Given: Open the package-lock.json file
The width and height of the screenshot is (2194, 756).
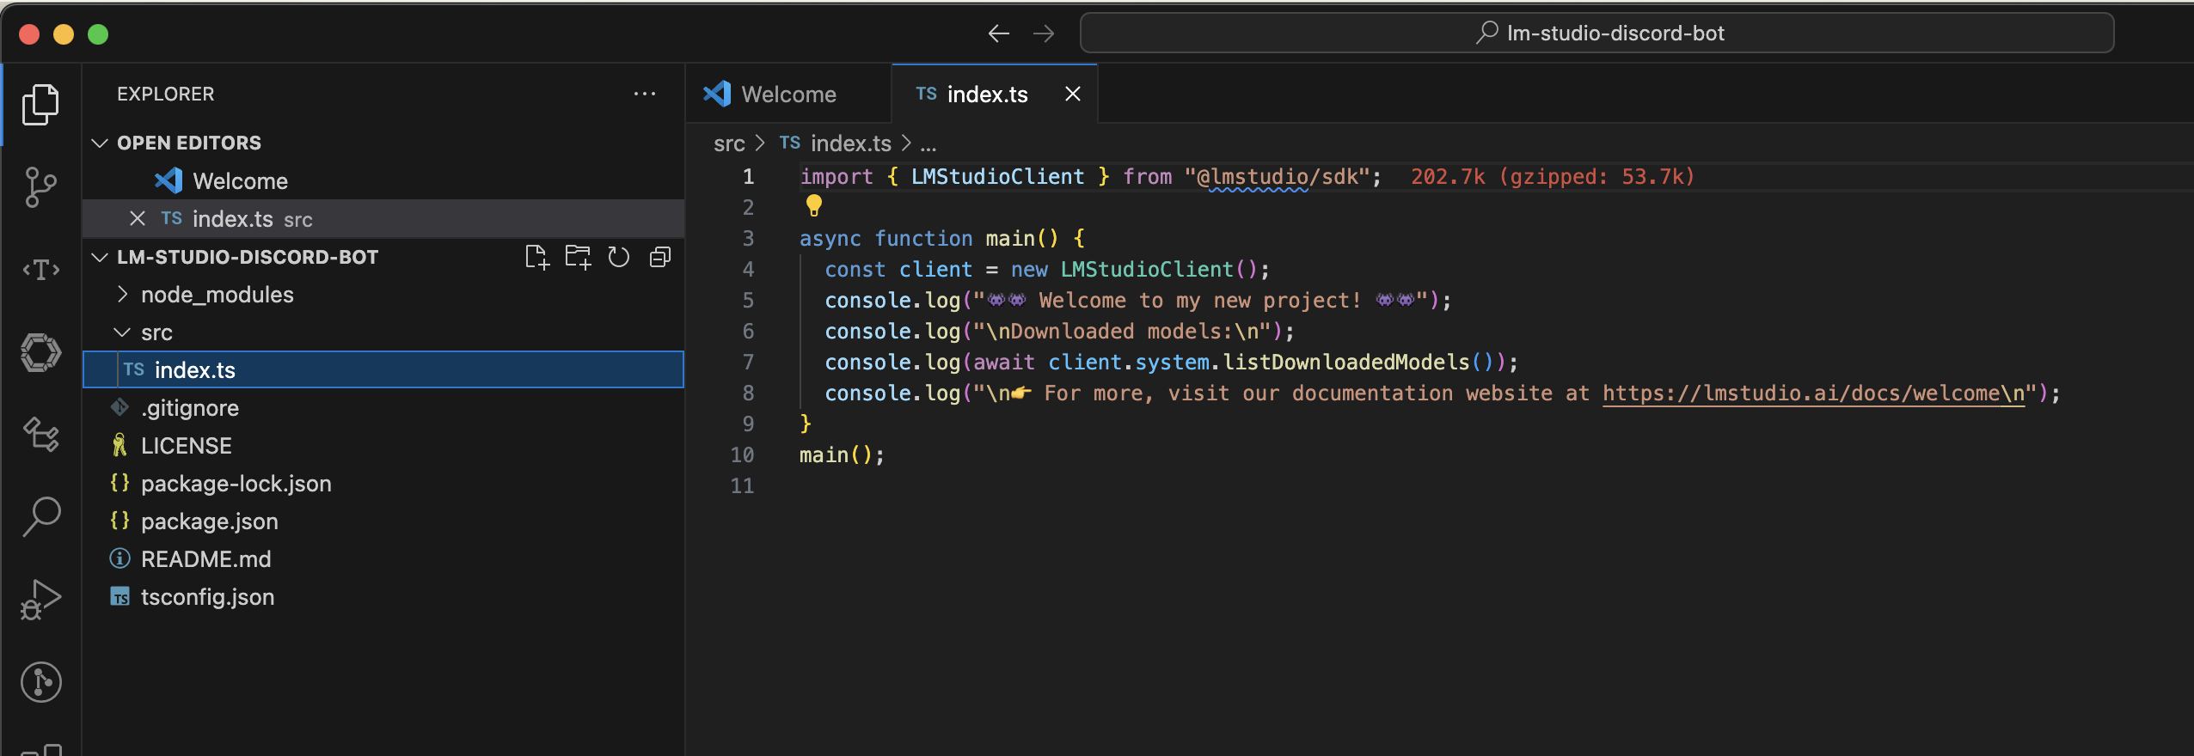Looking at the screenshot, I should (x=383, y=484).
